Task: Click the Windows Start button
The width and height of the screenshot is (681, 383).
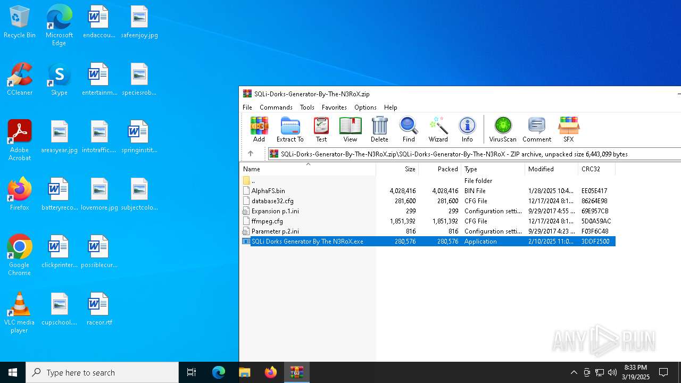Action: tap(13, 372)
